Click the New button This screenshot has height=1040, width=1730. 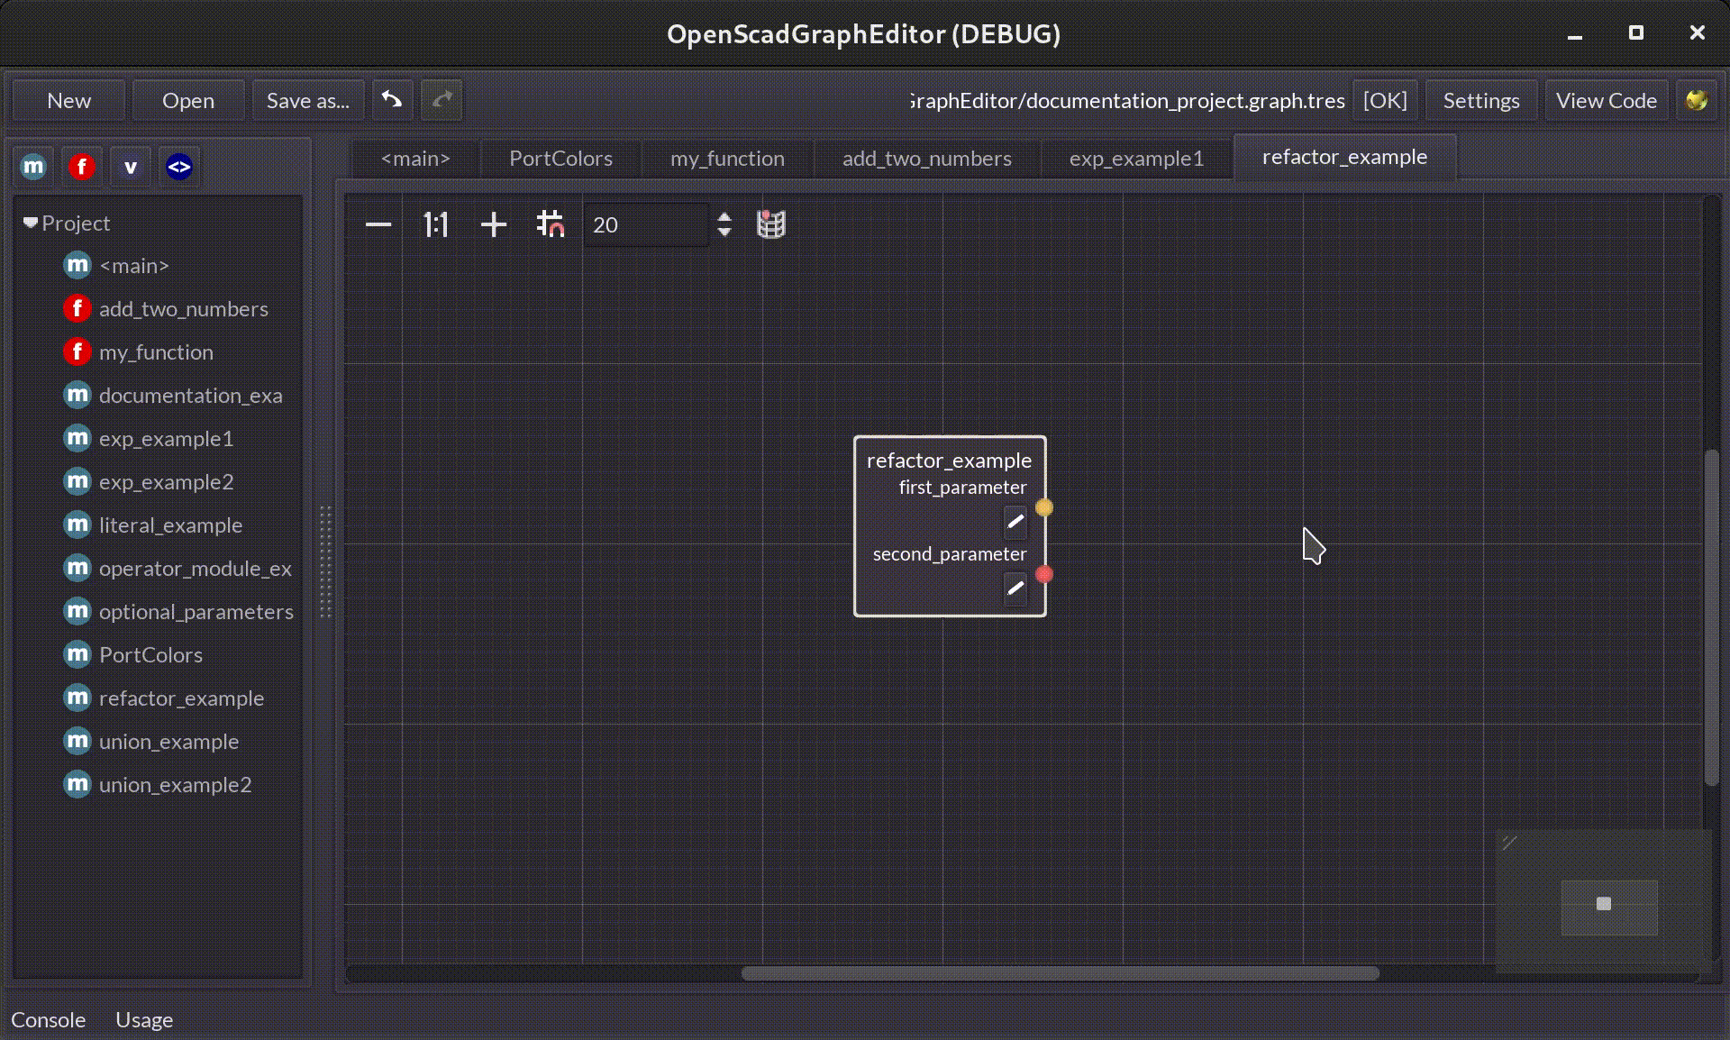pyautogui.click(x=68, y=100)
